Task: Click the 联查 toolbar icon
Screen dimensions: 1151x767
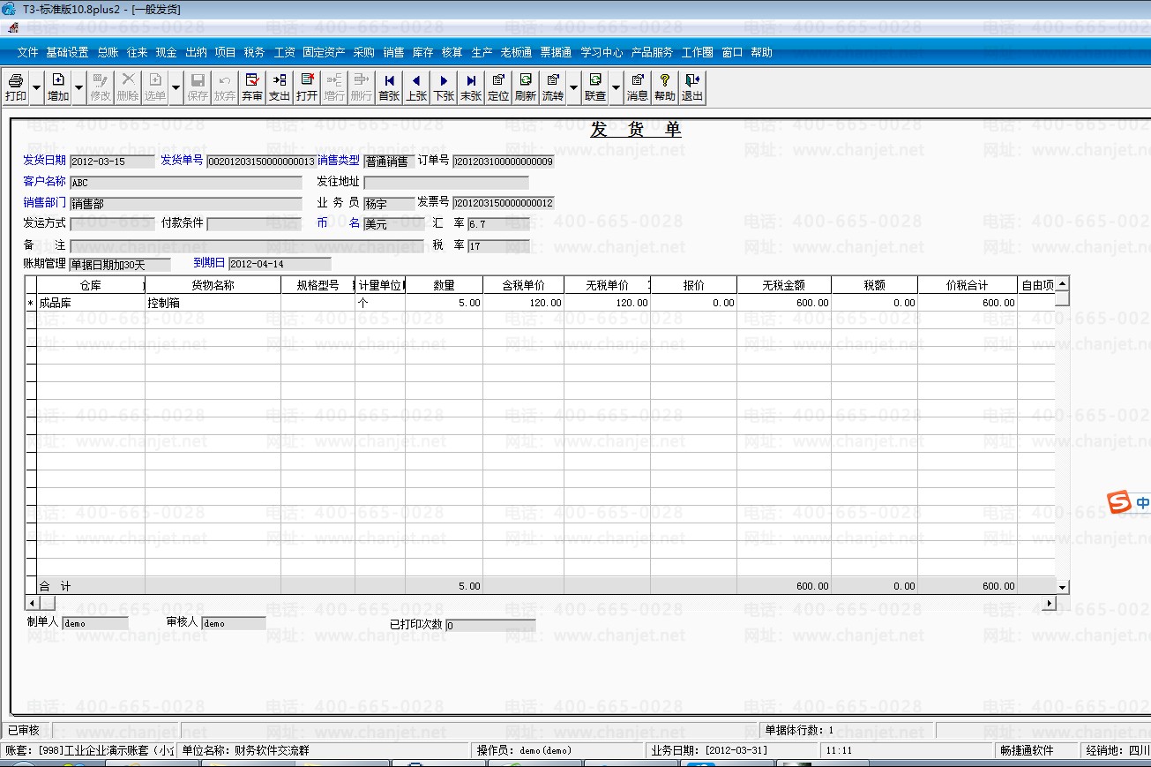Action: click(595, 87)
